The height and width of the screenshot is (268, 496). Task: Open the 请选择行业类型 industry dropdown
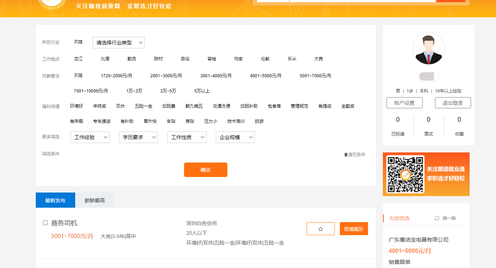tap(119, 43)
